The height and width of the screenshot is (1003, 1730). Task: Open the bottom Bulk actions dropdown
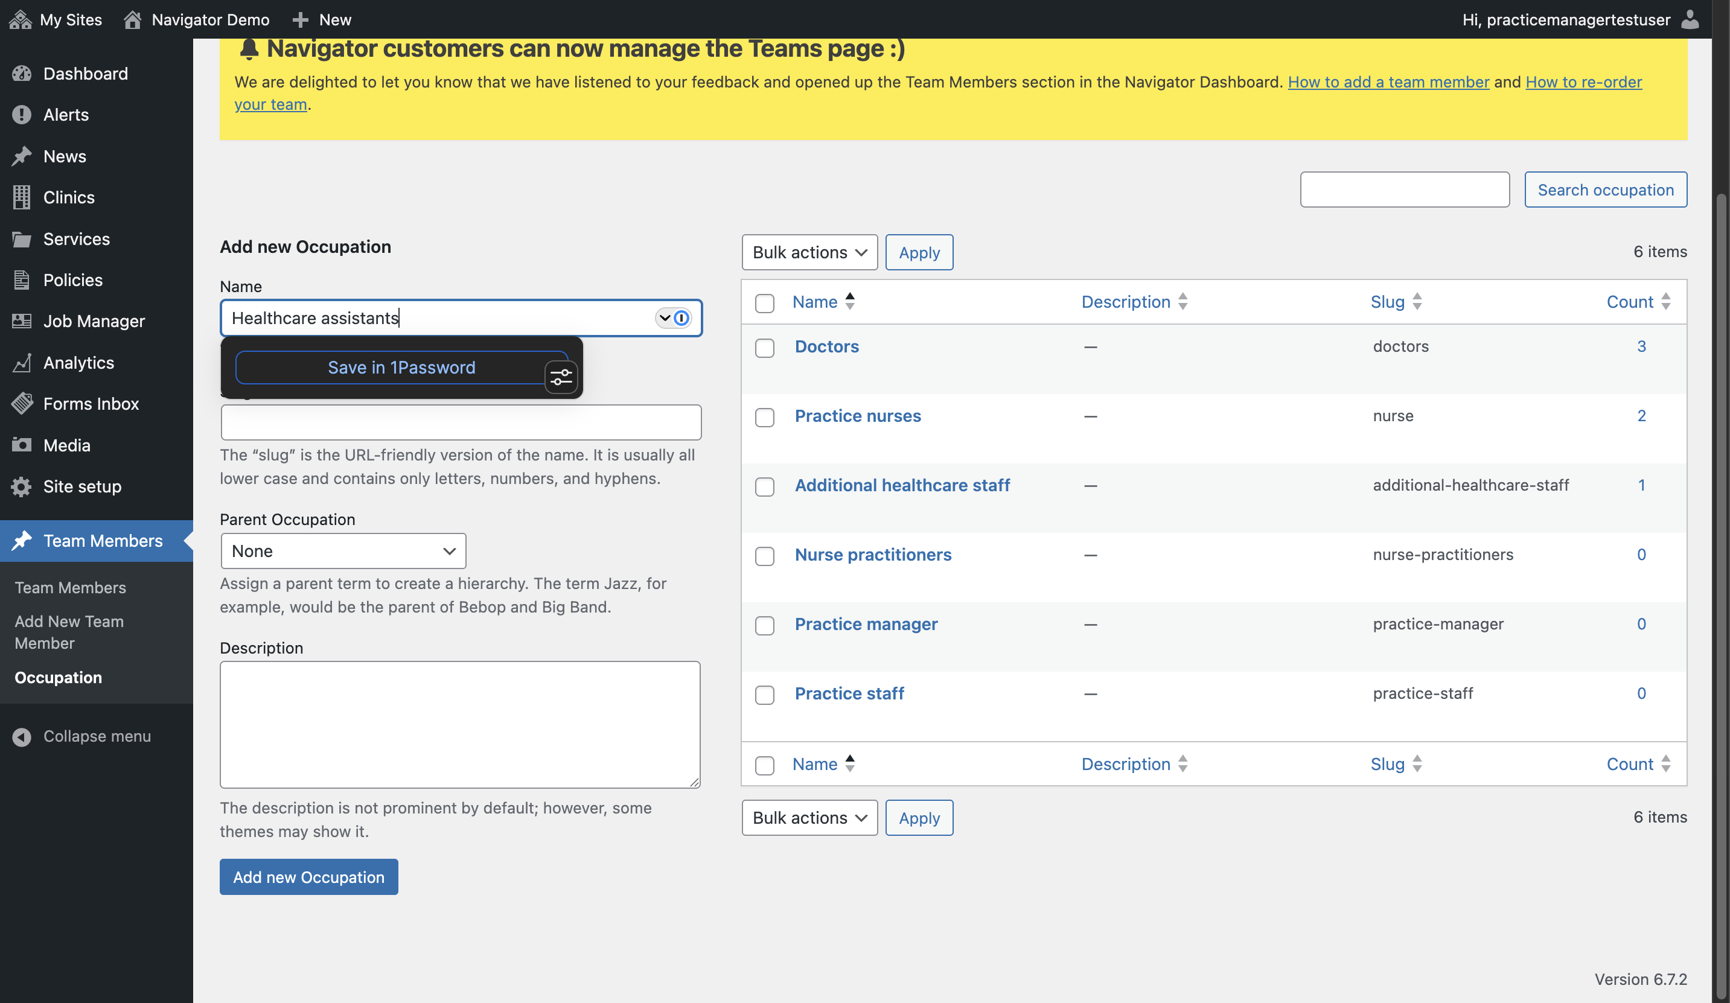coord(809,818)
